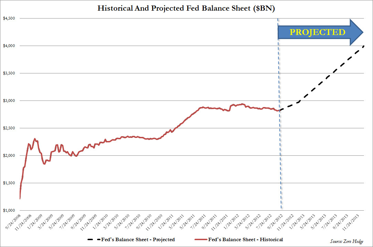The width and height of the screenshot is (373, 247).
Task: Click the end of black dashed projection line
Action: coord(363,46)
